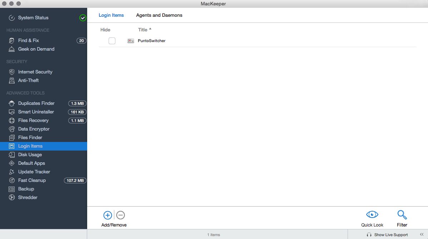The width and height of the screenshot is (428, 239).
Task: Click the plus Add login item icon
Action: pos(108,215)
